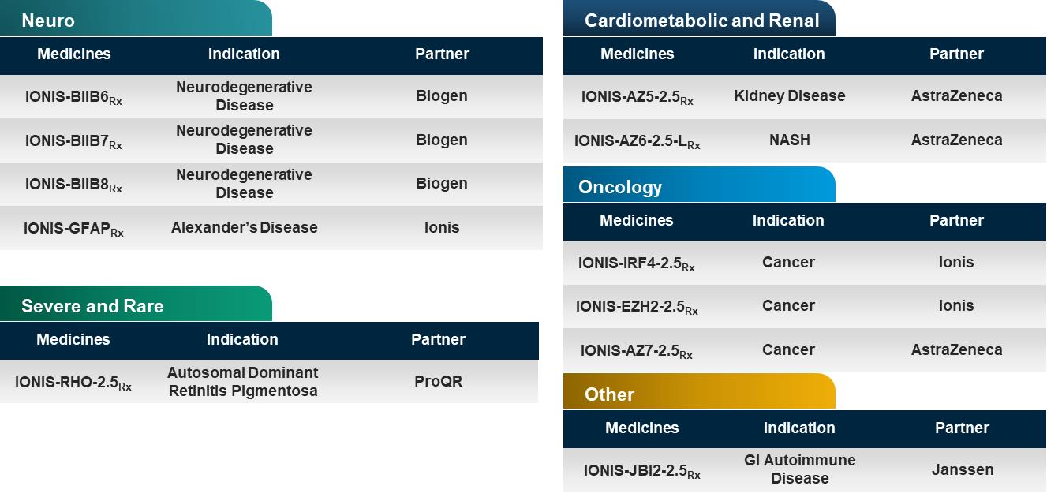Click IONIS-BIIB6Rx medicine name
Viewport: 1047px width, 497px height.
[x=73, y=97]
